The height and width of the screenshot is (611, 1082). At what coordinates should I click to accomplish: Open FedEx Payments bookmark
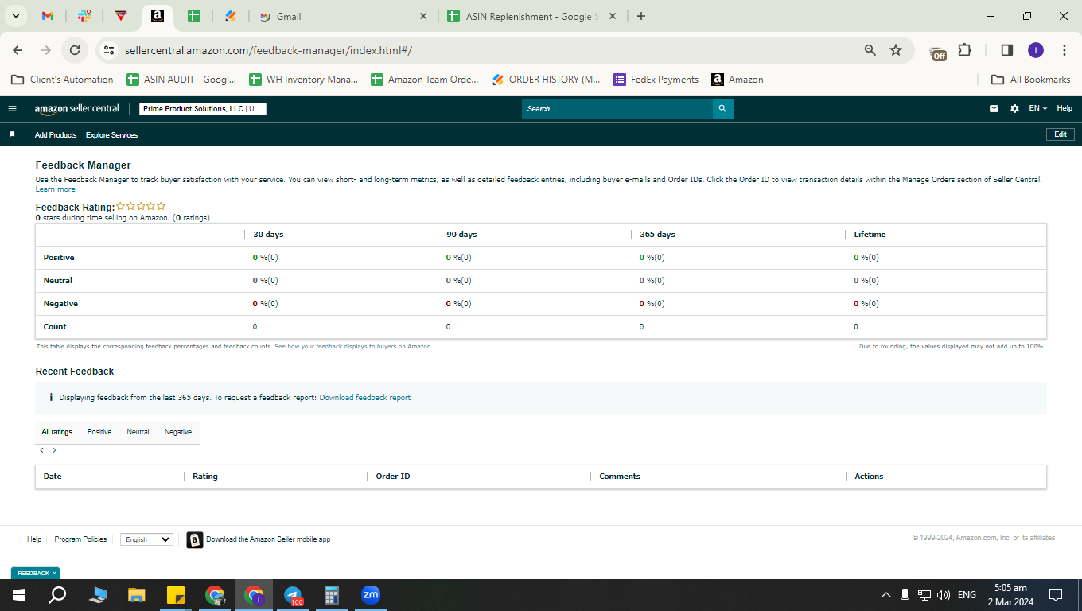pyautogui.click(x=656, y=80)
